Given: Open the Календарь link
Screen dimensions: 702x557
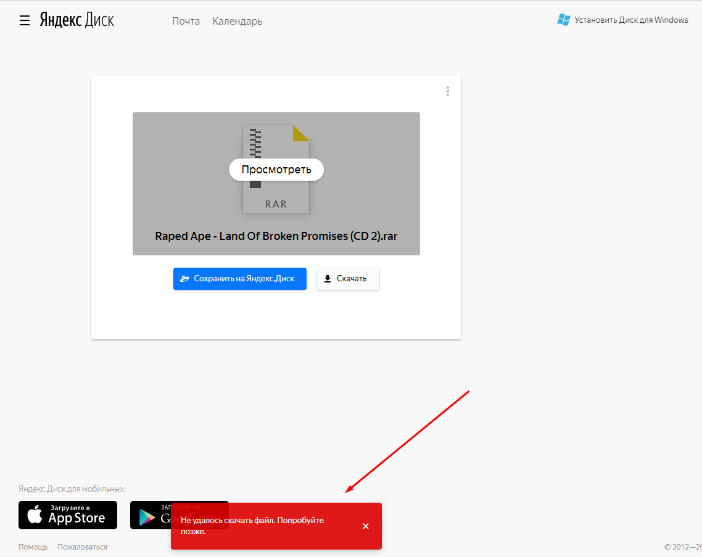Looking at the screenshot, I should 237,21.
